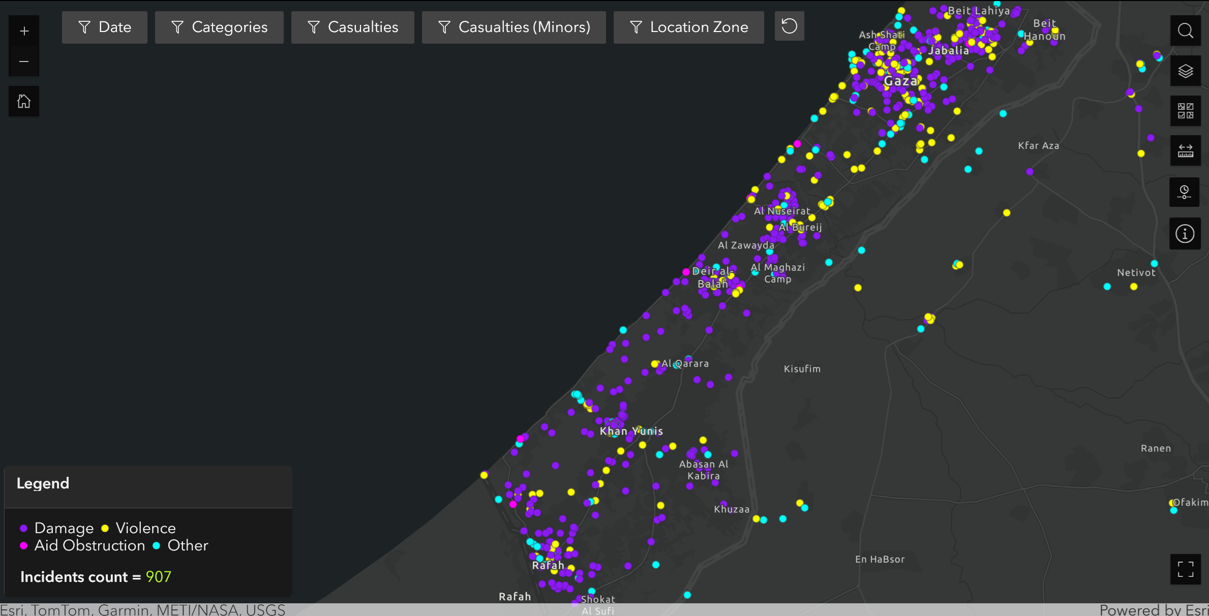Image resolution: width=1209 pixels, height=616 pixels.
Task: Reset filters using the refresh icon
Action: (789, 26)
